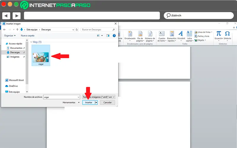Image resolution: width=237 pixels, height=148 pixels.
Task: Click the Nombre de archivo field
Action: pyautogui.click(x=62, y=97)
